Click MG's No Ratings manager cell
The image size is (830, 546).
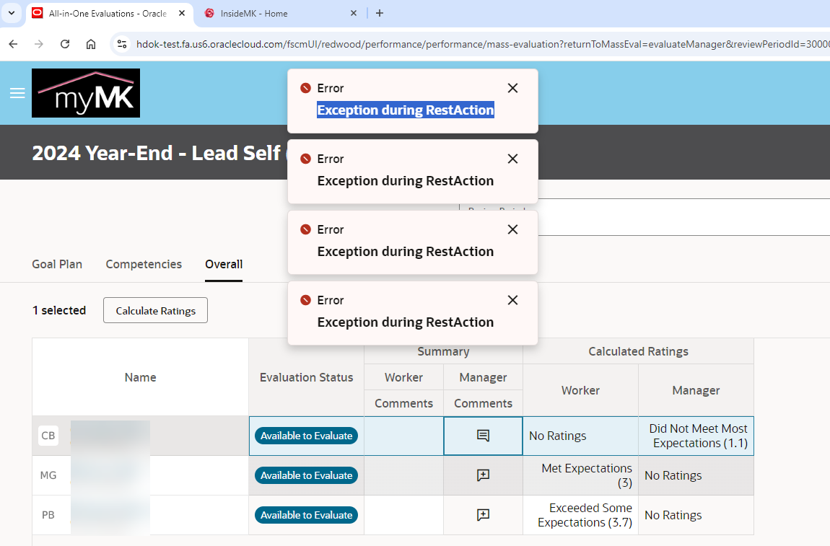[x=696, y=475]
